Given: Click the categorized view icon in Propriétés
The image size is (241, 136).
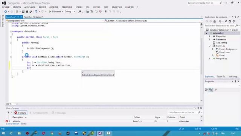Looking at the screenshot, I should coord(206,90).
